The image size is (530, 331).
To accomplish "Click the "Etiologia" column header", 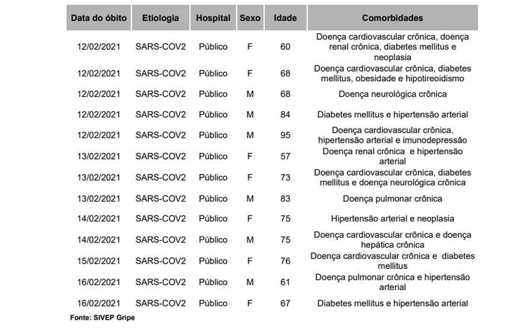I will 160,18.
